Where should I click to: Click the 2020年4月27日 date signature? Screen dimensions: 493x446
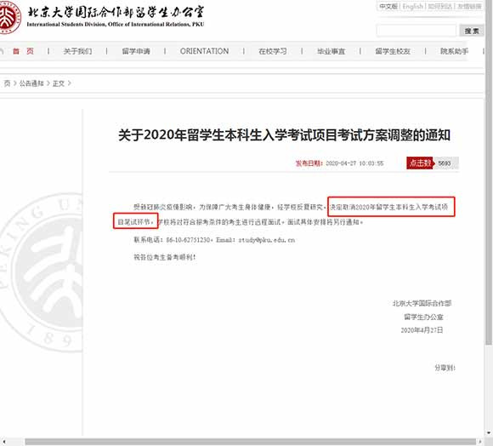tap(422, 330)
